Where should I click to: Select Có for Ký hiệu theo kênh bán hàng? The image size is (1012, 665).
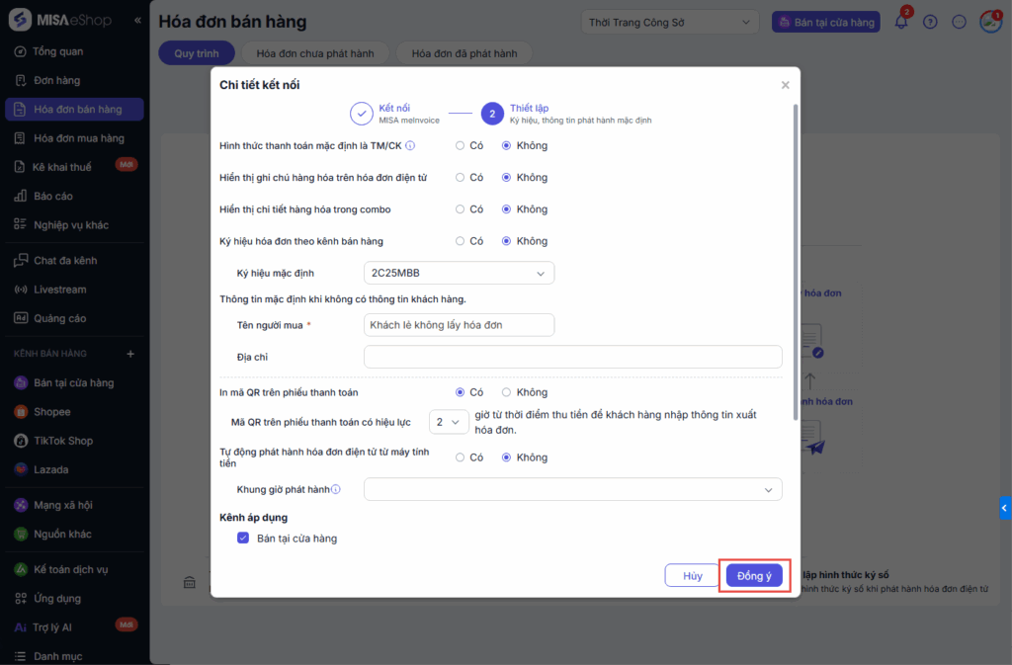coord(460,241)
